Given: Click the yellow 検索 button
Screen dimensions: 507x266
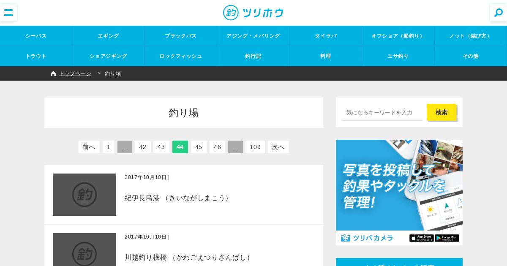Looking at the screenshot, I should pyautogui.click(x=442, y=112).
